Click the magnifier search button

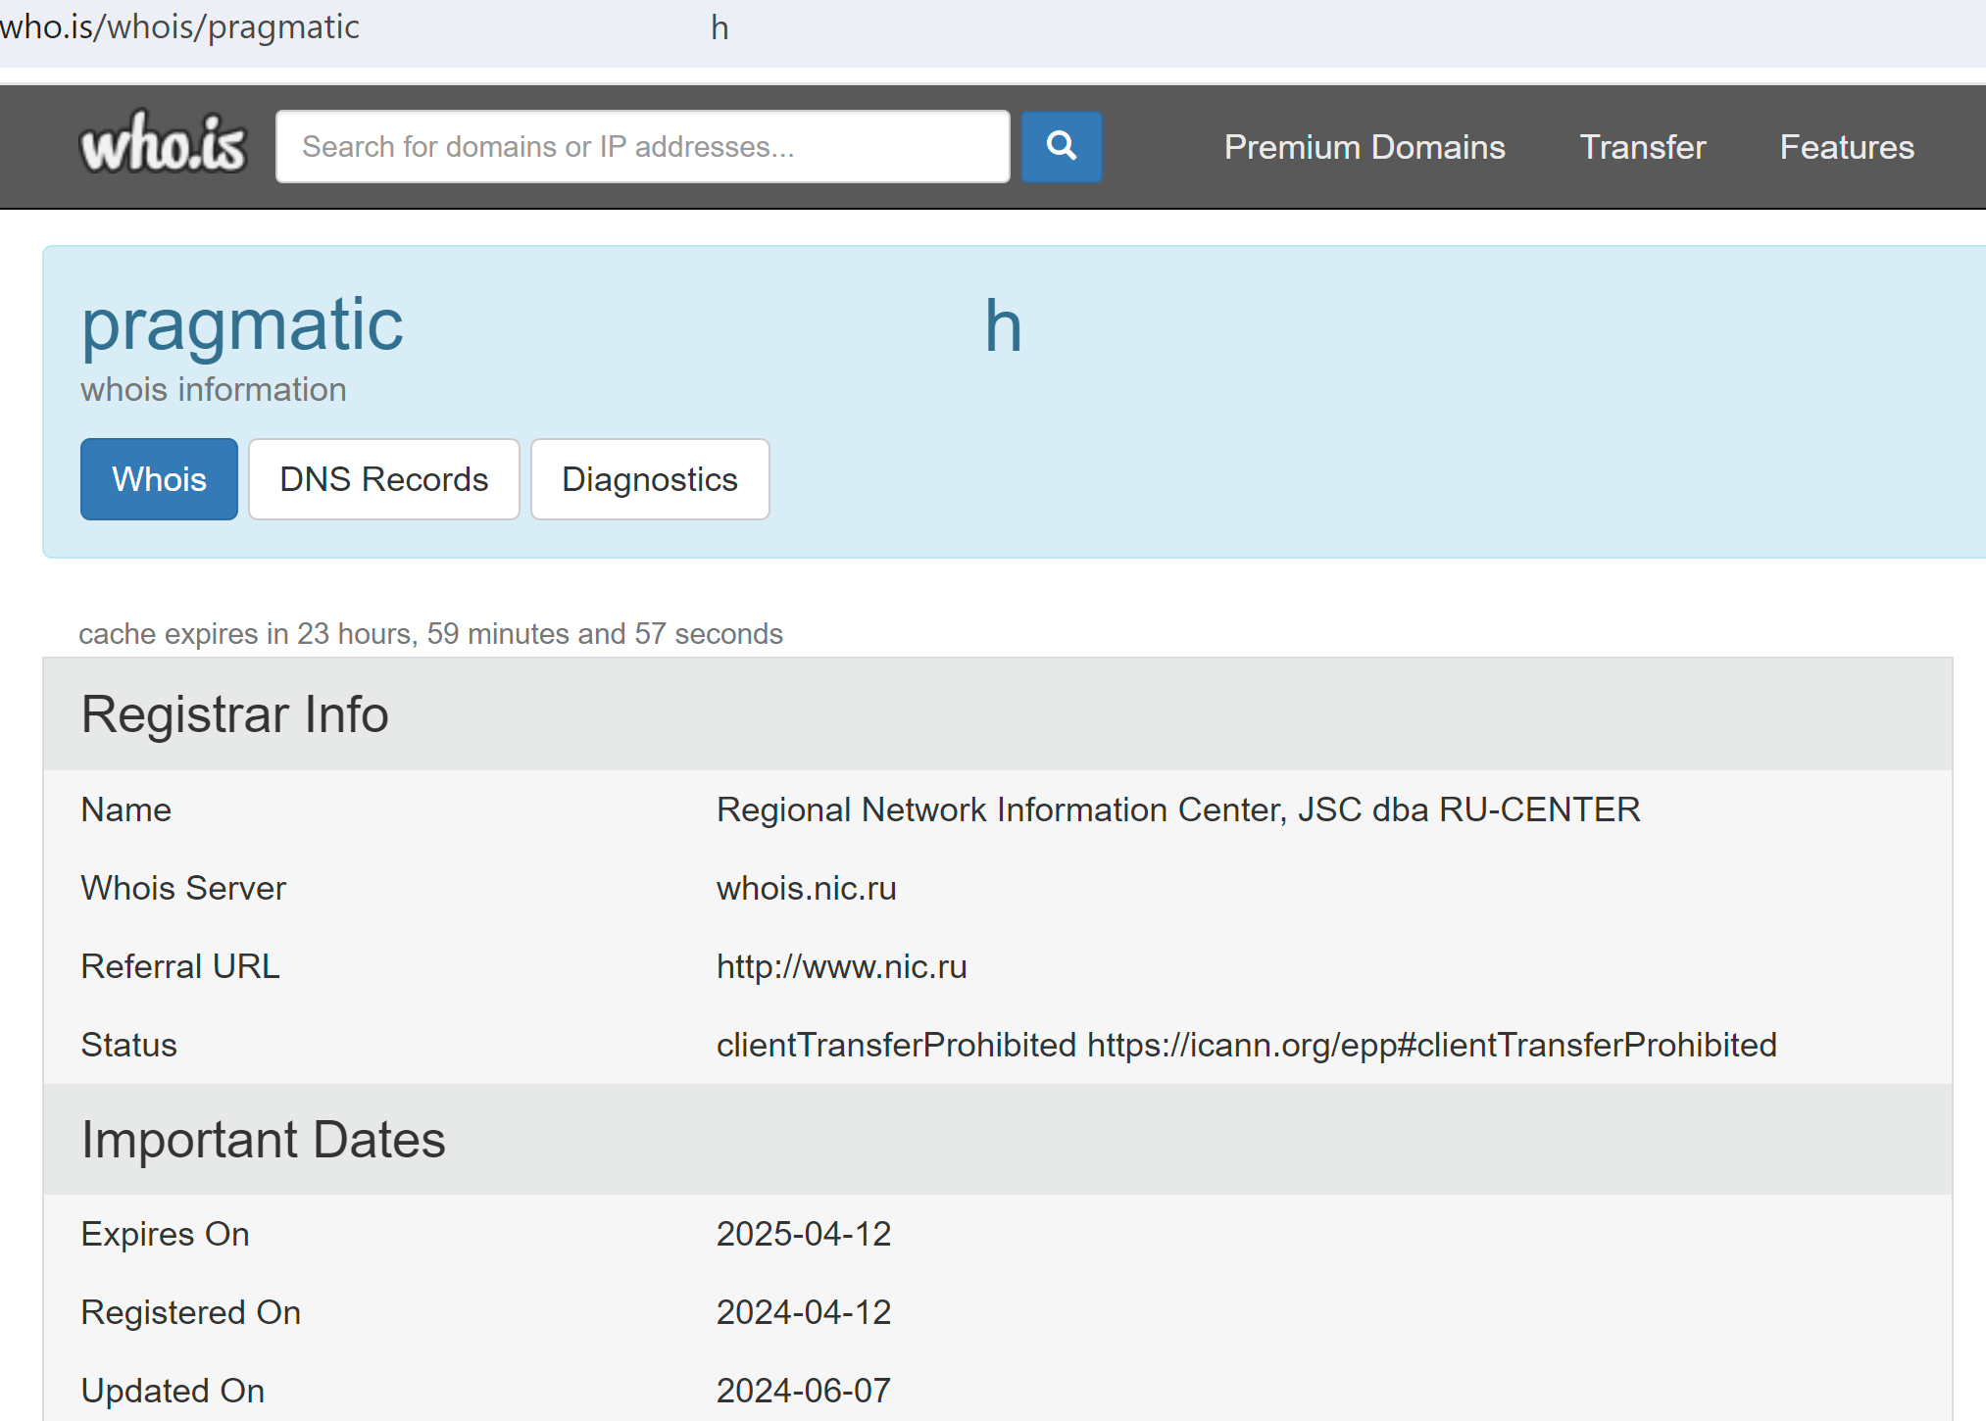[x=1062, y=147]
